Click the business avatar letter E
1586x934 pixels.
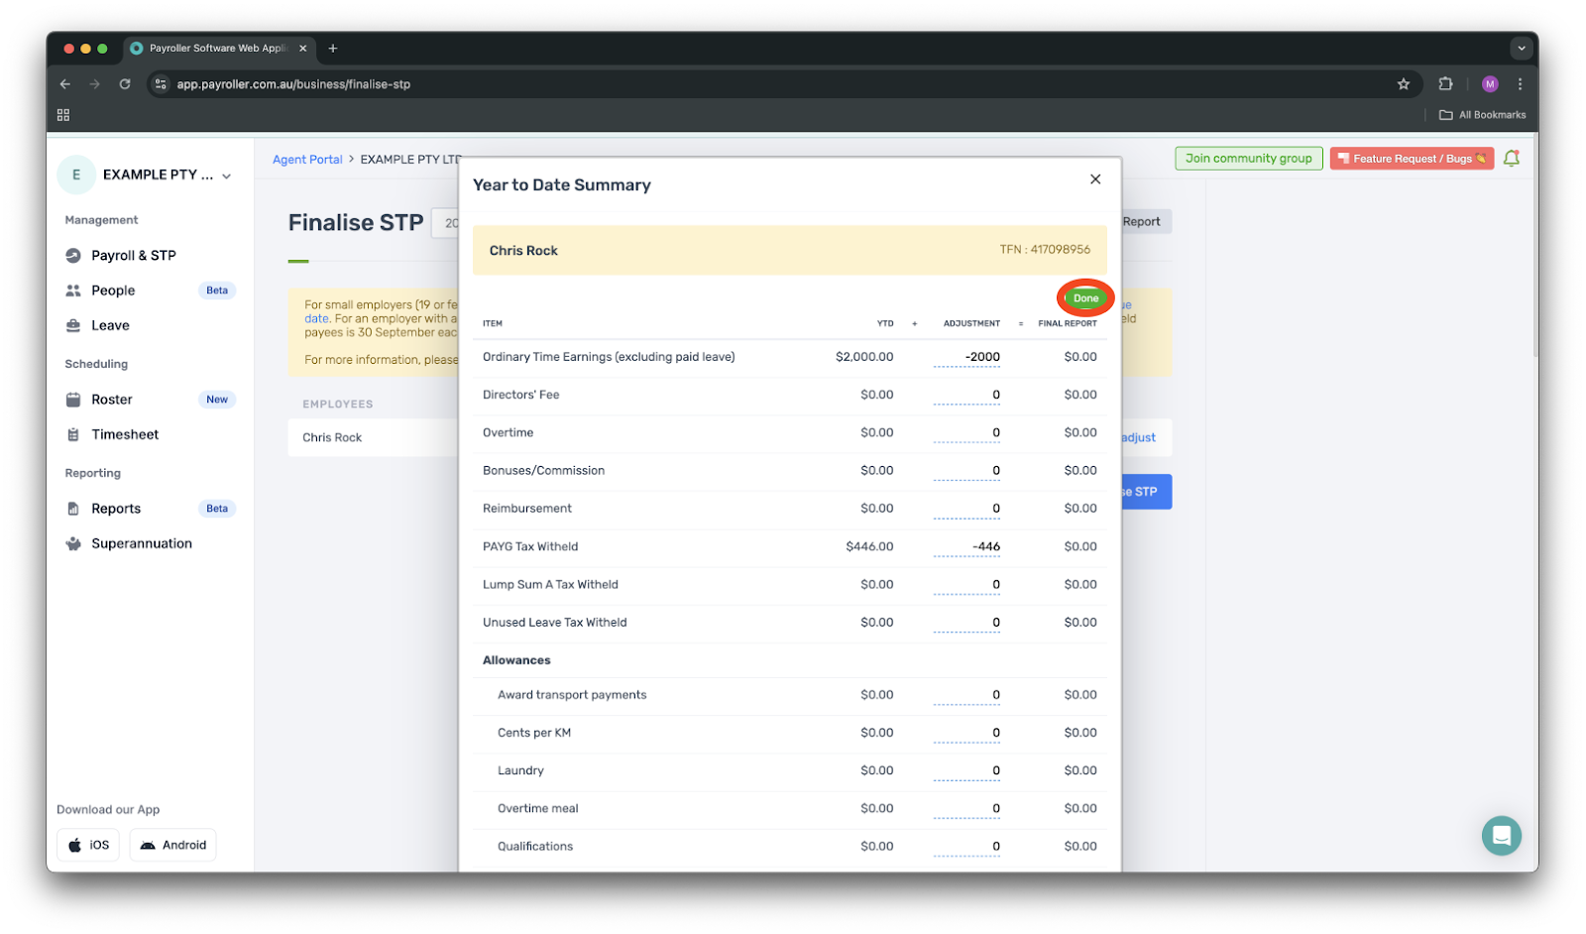76,175
